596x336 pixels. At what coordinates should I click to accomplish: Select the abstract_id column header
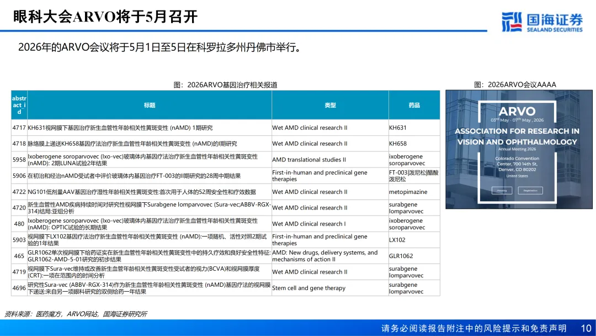point(19,105)
